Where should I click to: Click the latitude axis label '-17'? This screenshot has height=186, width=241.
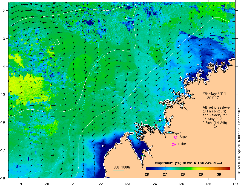(3, 150)
